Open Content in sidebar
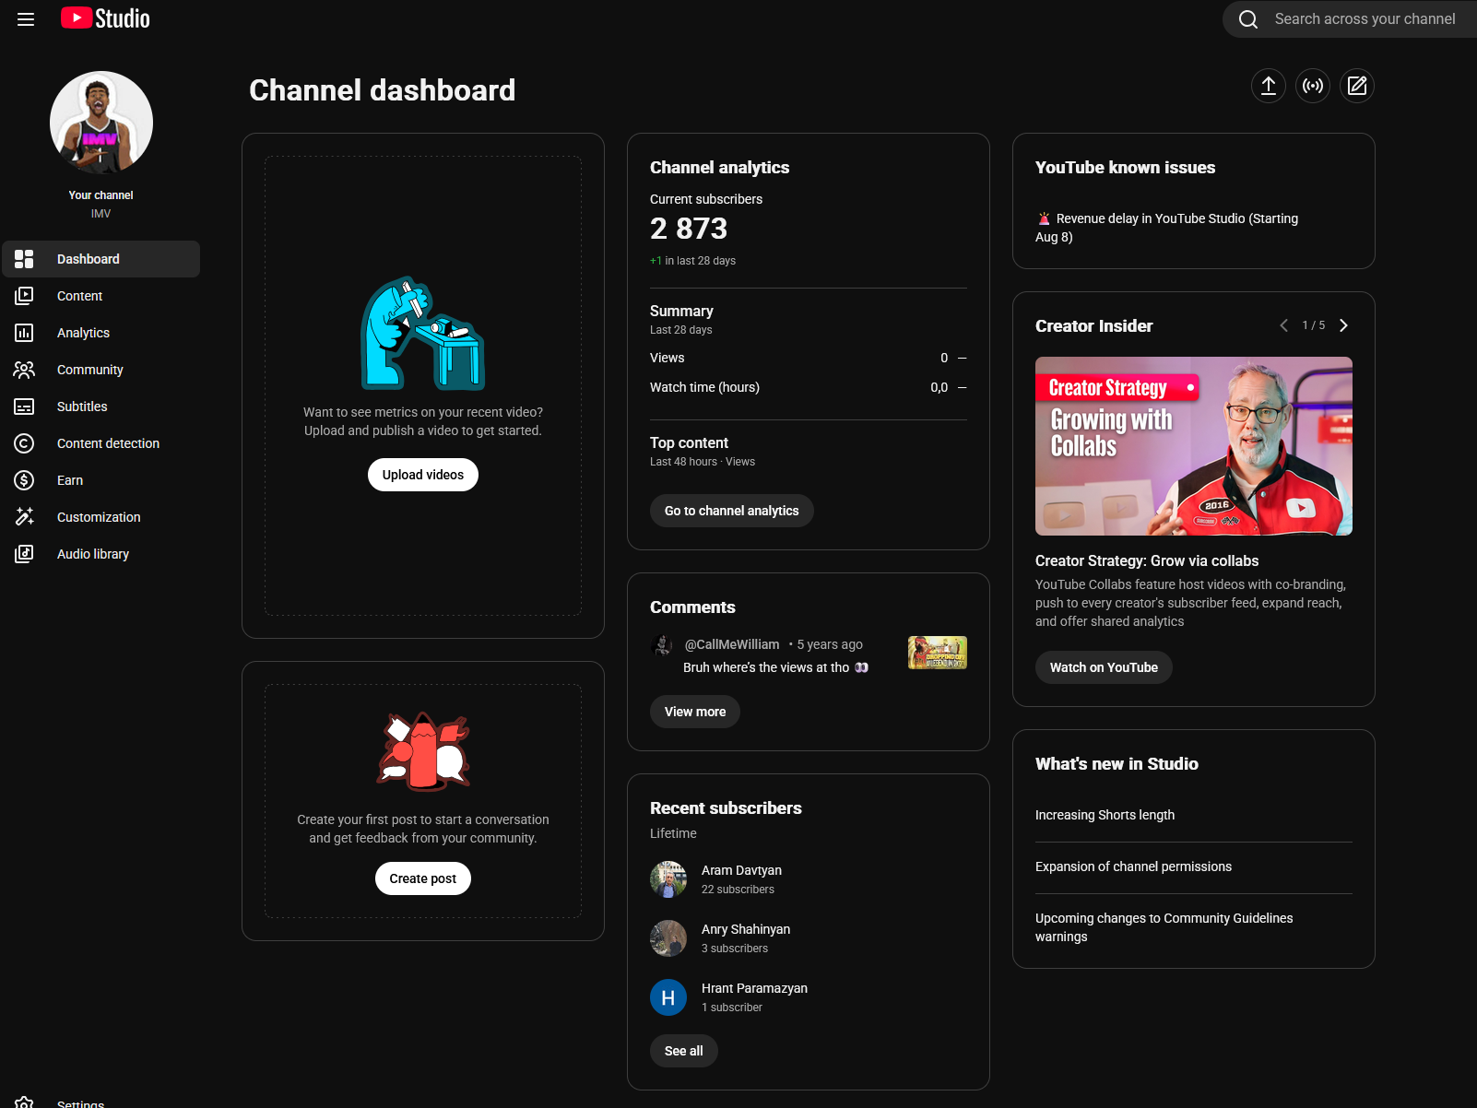Viewport: 1477px width, 1108px height. click(x=101, y=296)
